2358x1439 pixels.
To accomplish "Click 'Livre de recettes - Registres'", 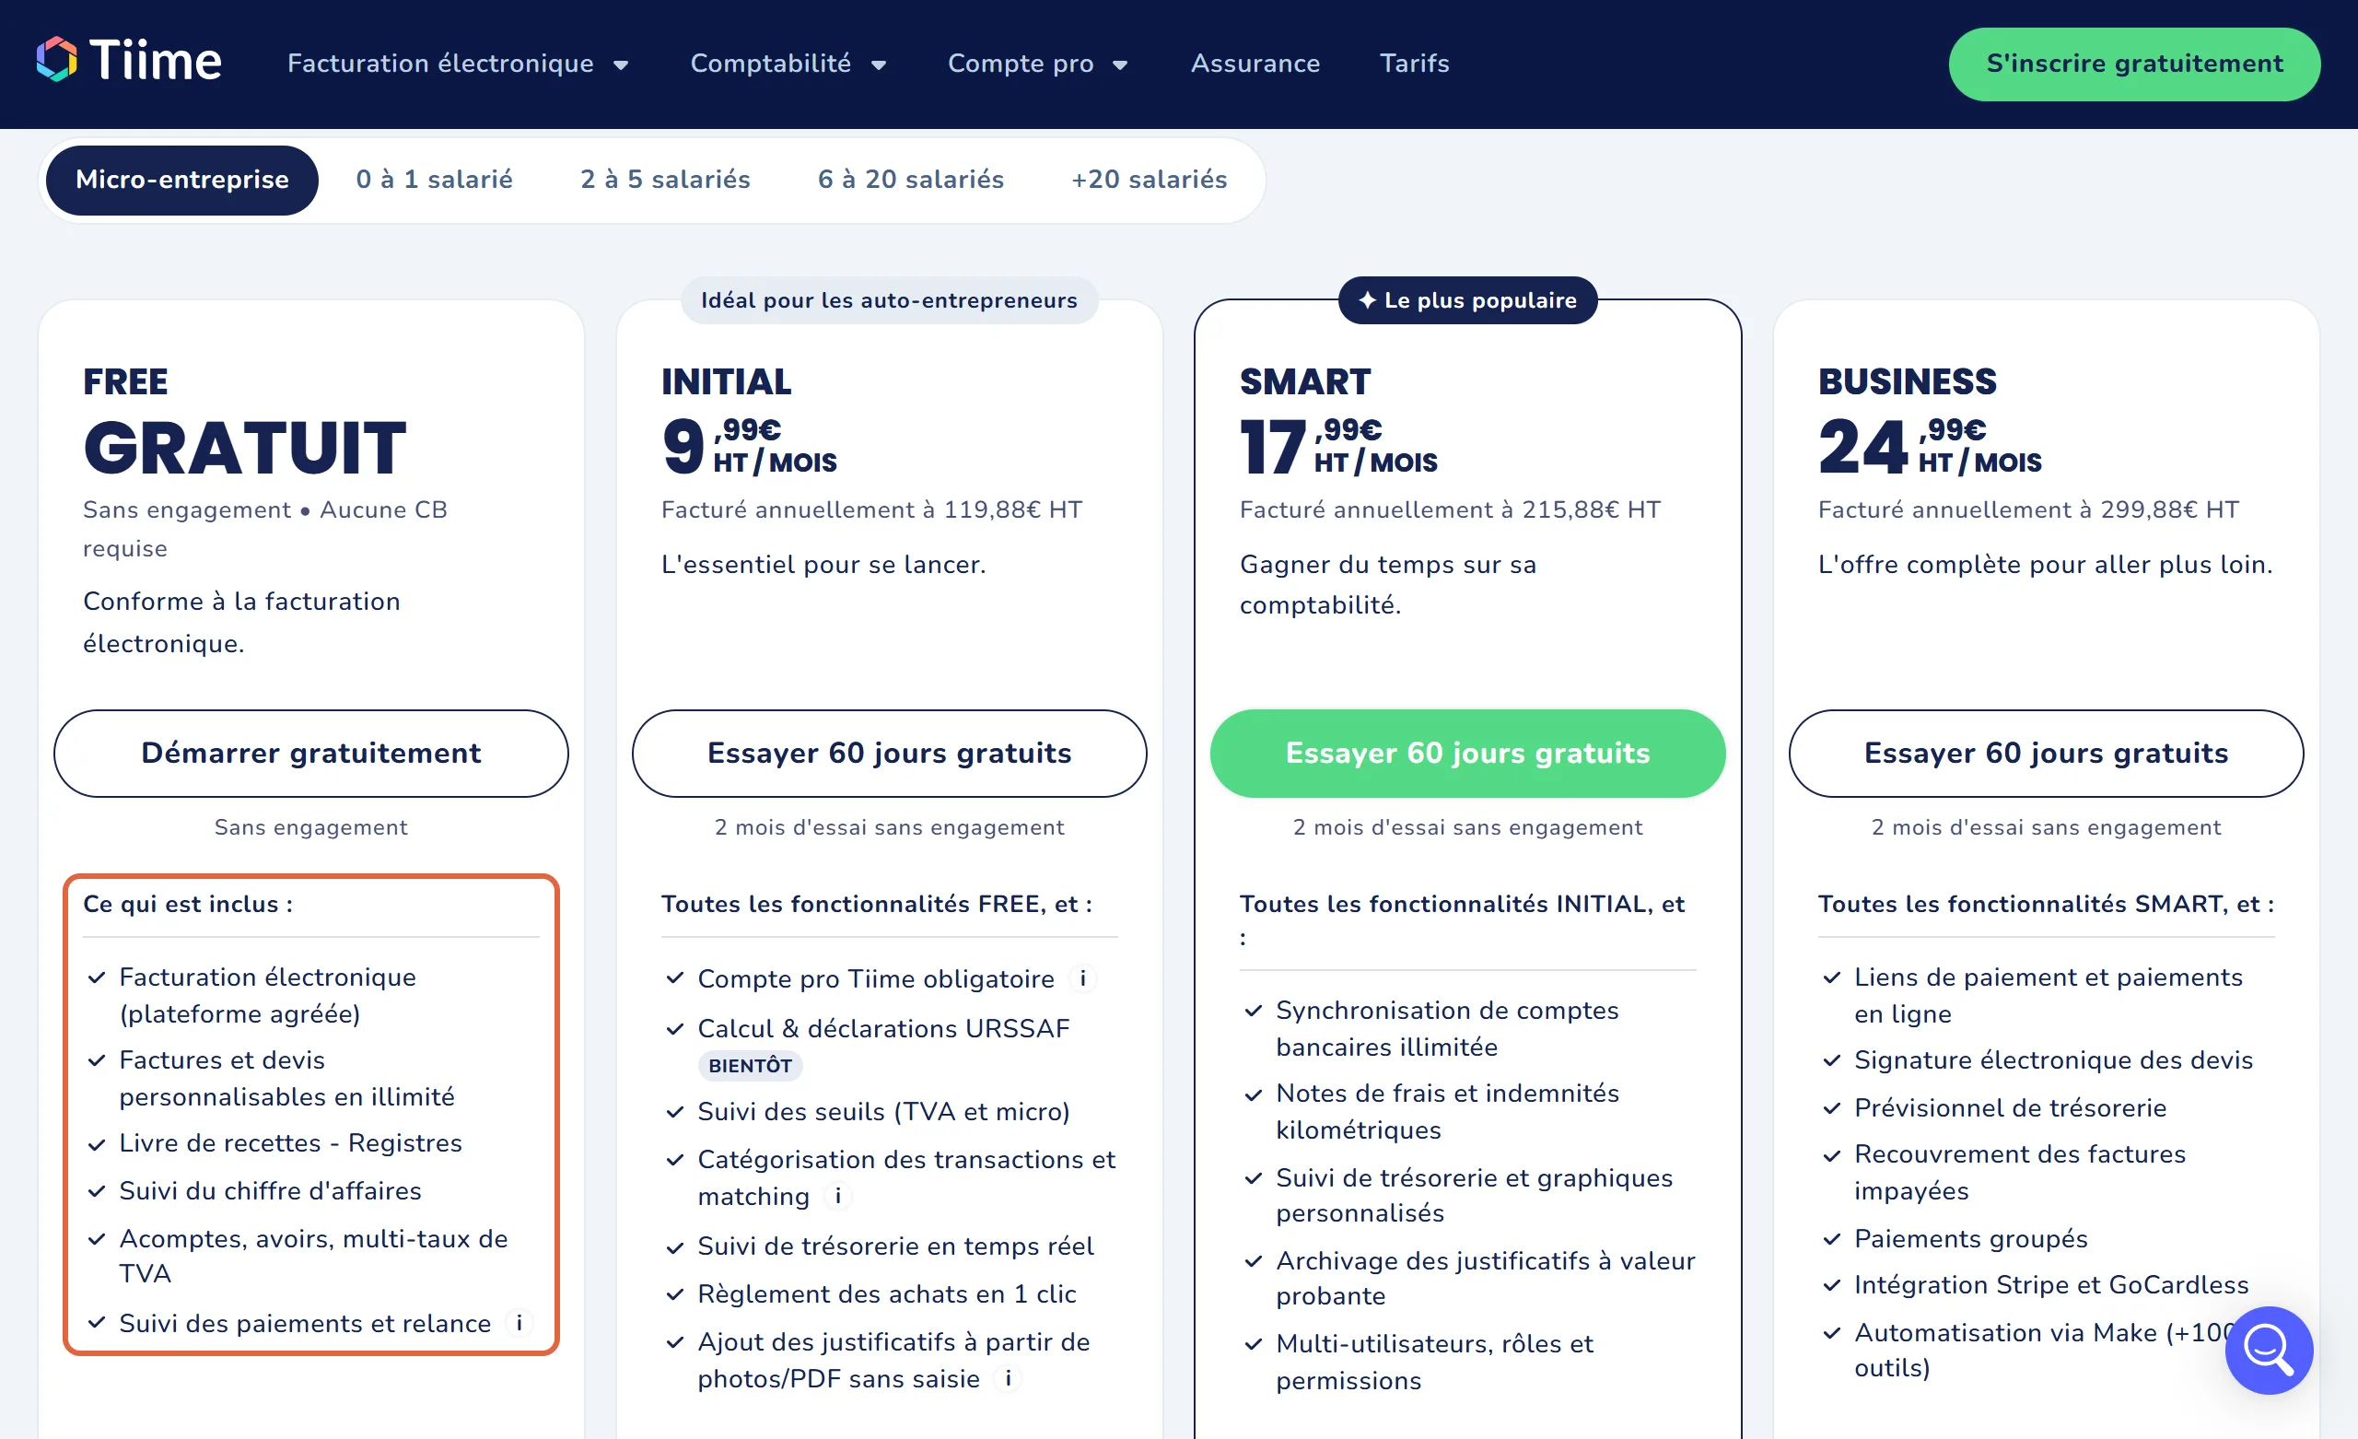I will click(290, 1143).
